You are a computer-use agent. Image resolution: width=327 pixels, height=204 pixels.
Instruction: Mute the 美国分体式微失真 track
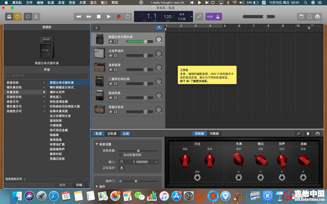click(x=111, y=41)
